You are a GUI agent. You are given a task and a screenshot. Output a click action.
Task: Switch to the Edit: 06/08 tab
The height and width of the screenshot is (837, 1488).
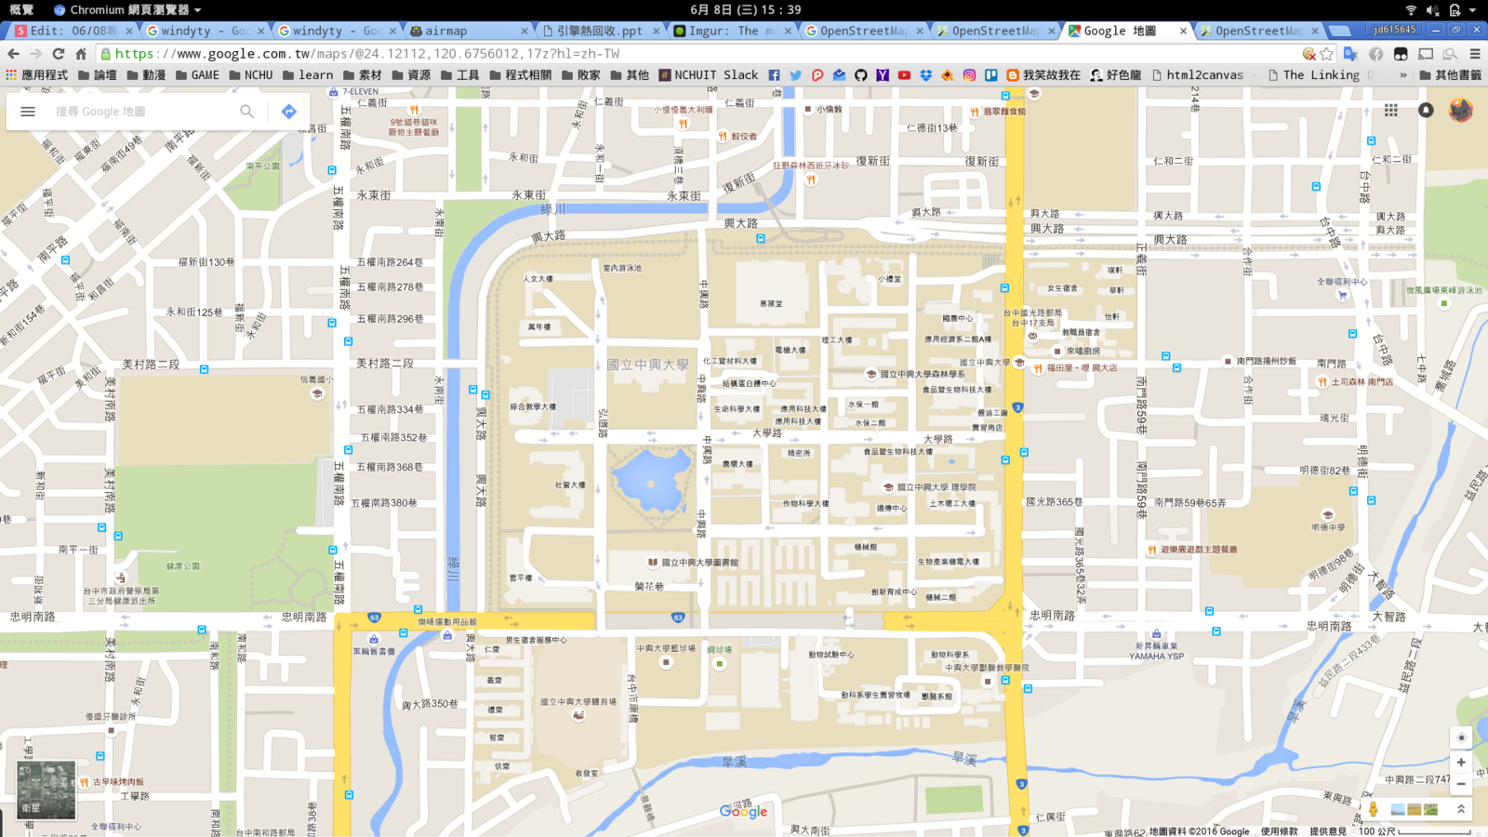pyautogui.click(x=73, y=31)
